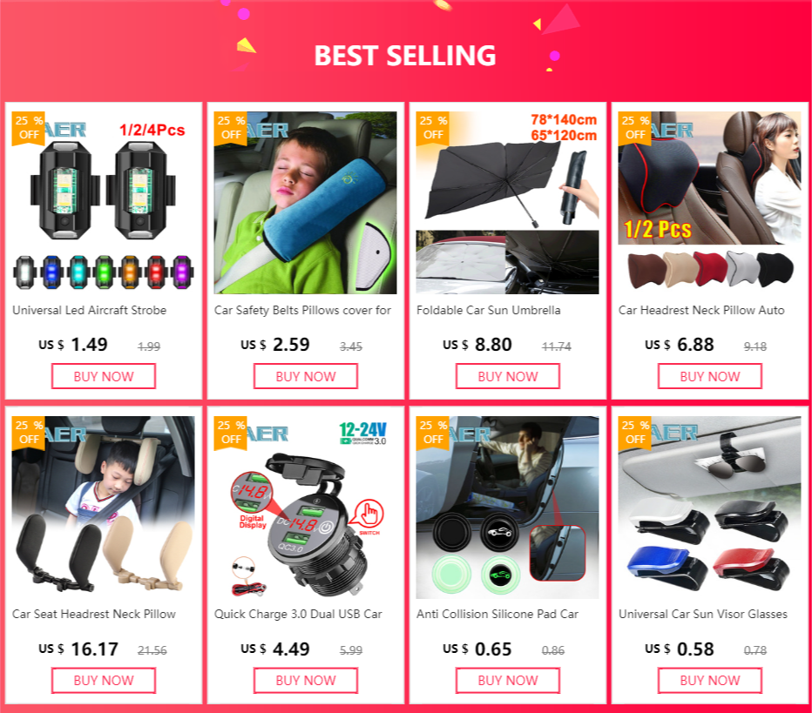Click BUY NOW for Quick Charge USB charger
812x713 pixels.
coord(306,681)
